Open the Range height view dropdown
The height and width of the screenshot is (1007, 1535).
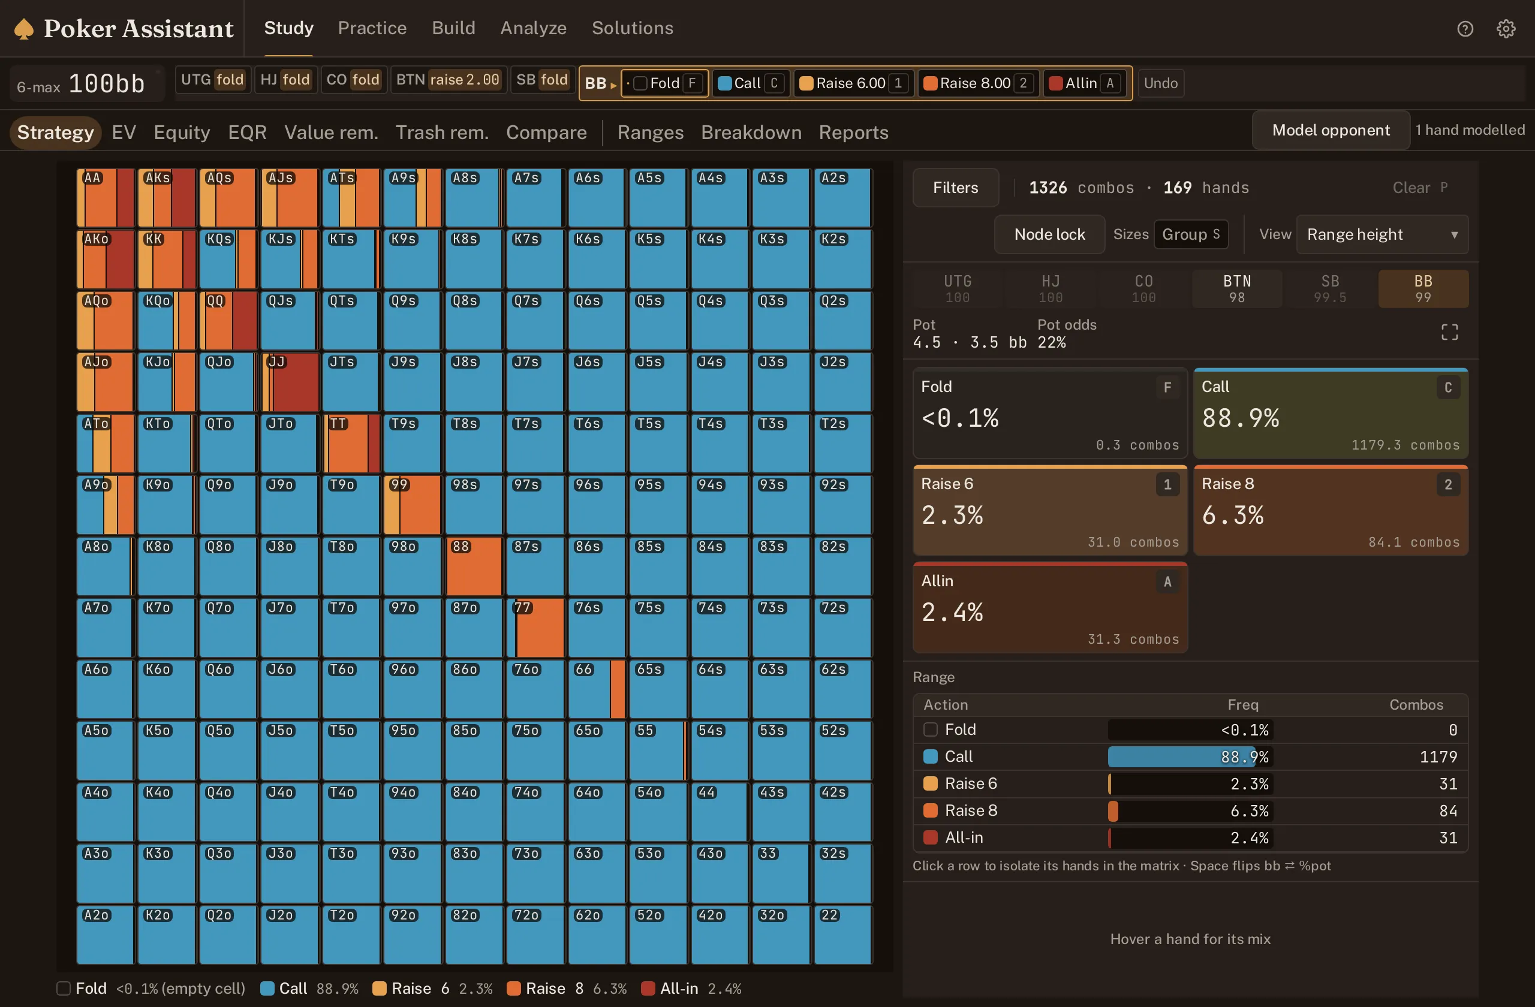pyautogui.click(x=1381, y=234)
